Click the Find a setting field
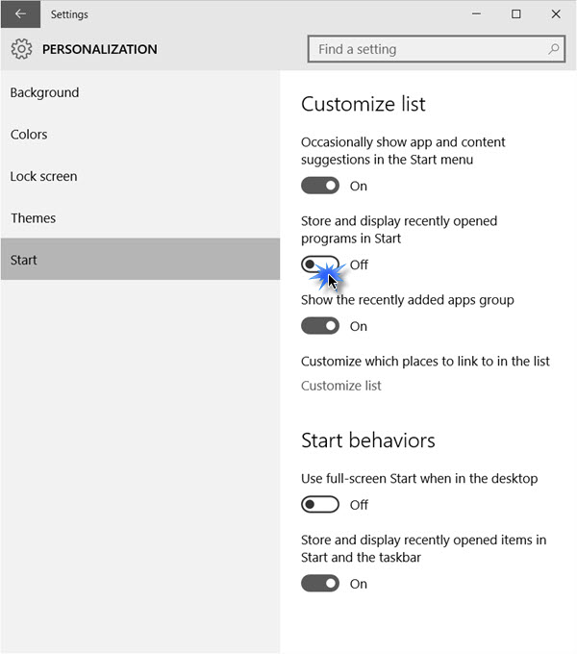 [437, 49]
